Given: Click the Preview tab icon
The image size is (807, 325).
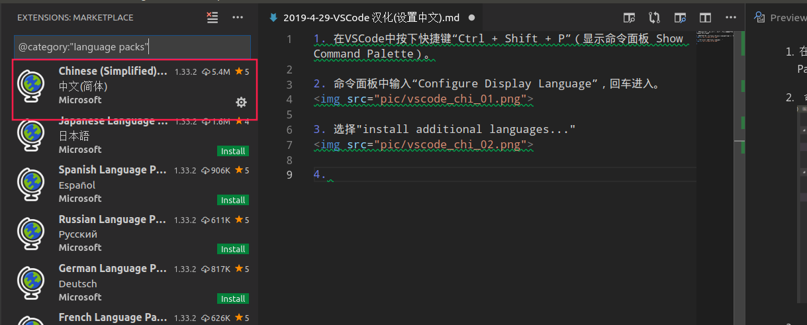Looking at the screenshot, I should 759,18.
